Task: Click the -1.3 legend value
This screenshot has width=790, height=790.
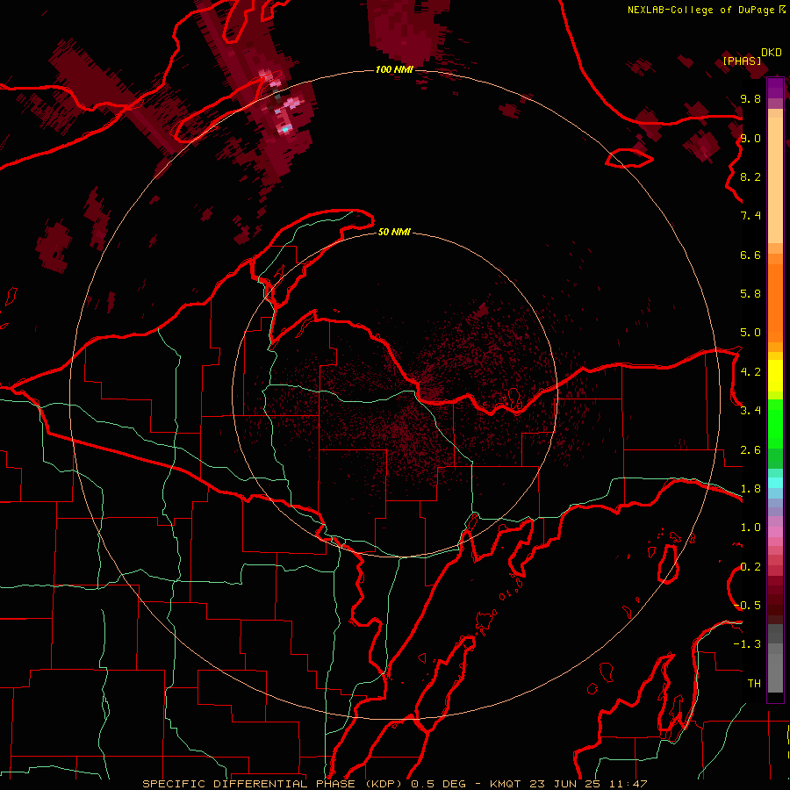Action: coord(748,644)
